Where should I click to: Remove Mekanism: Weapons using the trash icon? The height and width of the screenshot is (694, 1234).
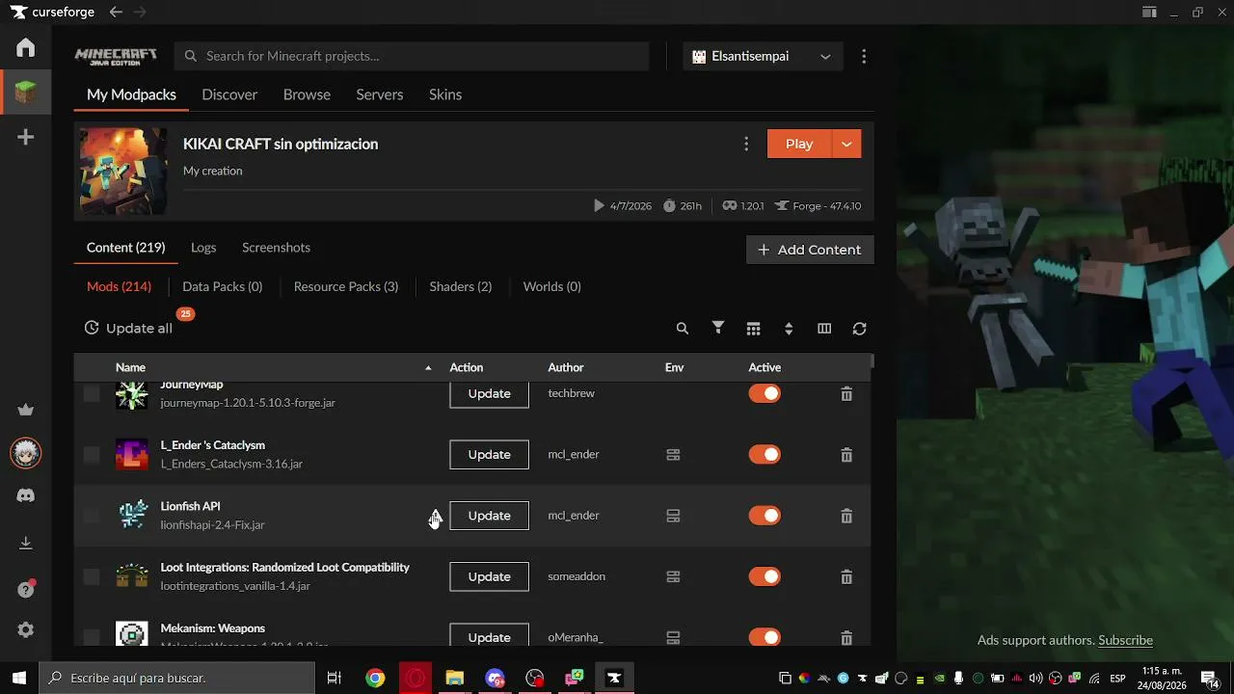pos(846,638)
